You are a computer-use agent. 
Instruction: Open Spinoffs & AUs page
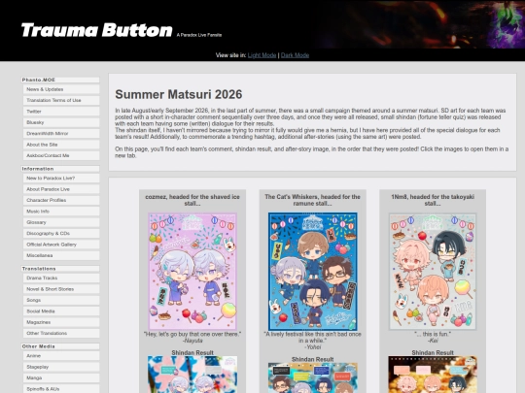click(61, 389)
